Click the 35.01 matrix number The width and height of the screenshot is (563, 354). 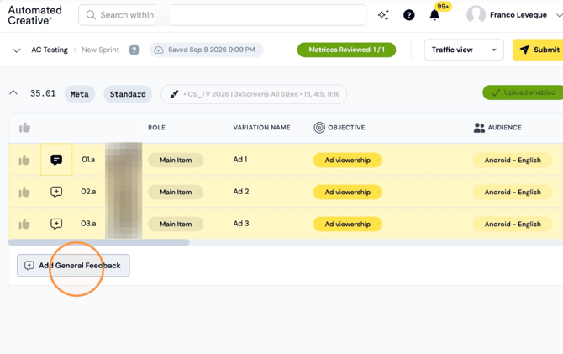(43, 93)
